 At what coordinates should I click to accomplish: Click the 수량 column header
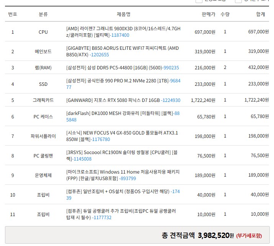225,14
